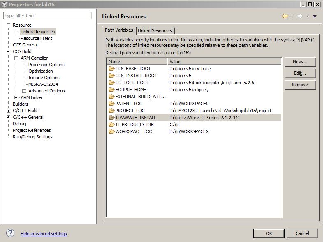323x242 pixels.
Task: Confirm with the OK button
Action: pos(269,233)
